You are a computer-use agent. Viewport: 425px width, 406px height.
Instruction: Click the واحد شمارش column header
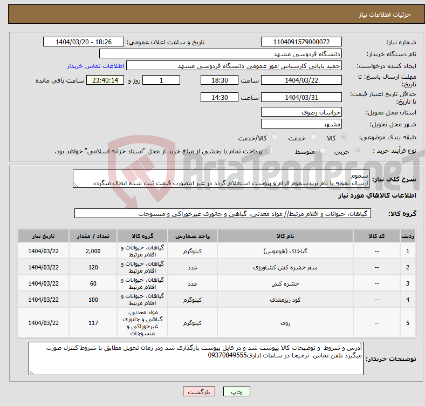click(x=193, y=236)
